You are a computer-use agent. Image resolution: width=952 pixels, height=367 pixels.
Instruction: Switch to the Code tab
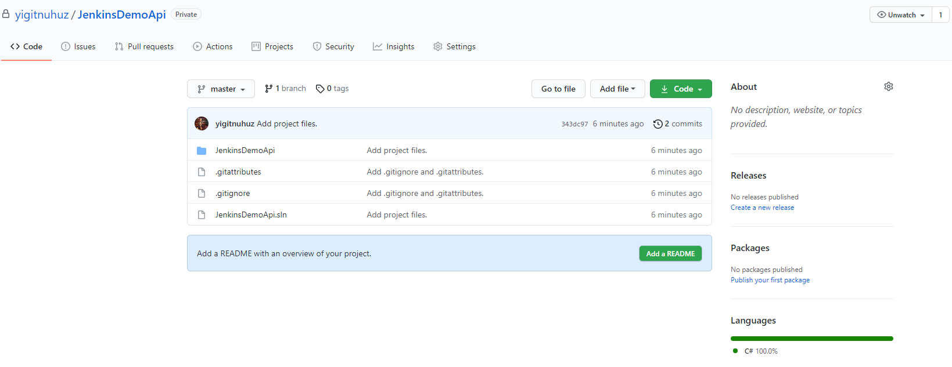[x=26, y=46]
